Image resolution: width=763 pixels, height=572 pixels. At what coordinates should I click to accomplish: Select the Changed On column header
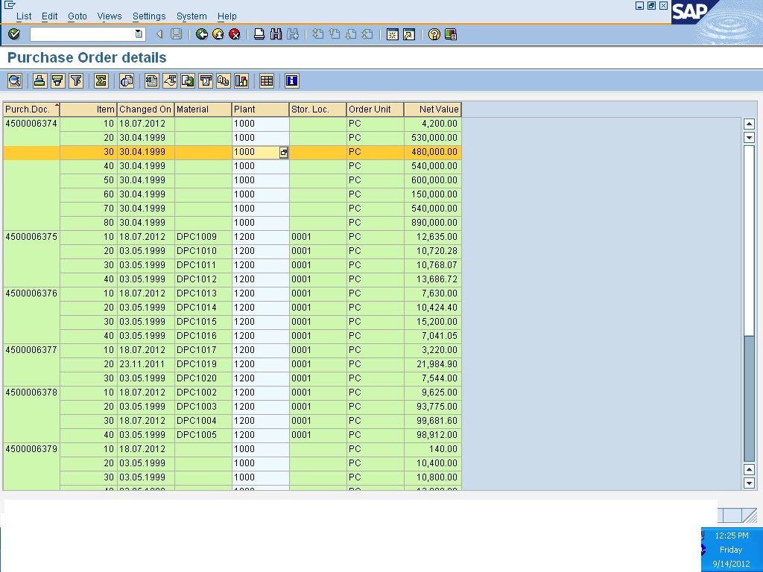point(145,109)
